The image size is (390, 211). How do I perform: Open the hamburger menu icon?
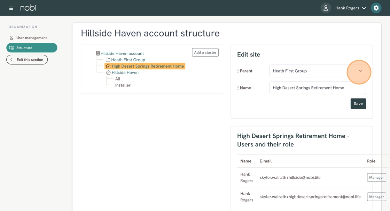coord(11,8)
